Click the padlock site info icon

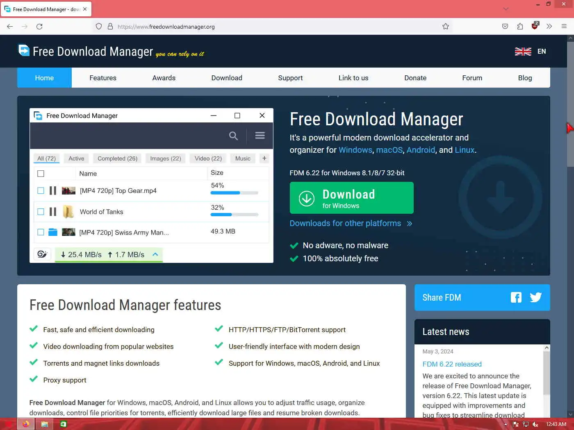pyautogui.click(x=110, y=26)
